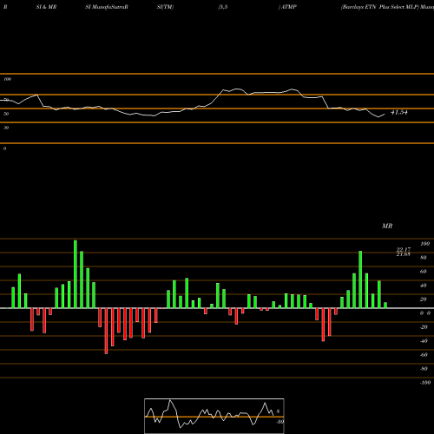Click the SI MunafaSutraR header text
This screenshot has height=434, width=434.
point(107,7)
